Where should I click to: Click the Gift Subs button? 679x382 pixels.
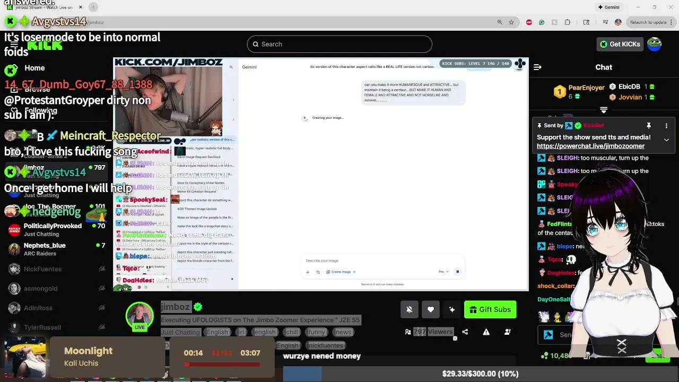coord(490,309)
